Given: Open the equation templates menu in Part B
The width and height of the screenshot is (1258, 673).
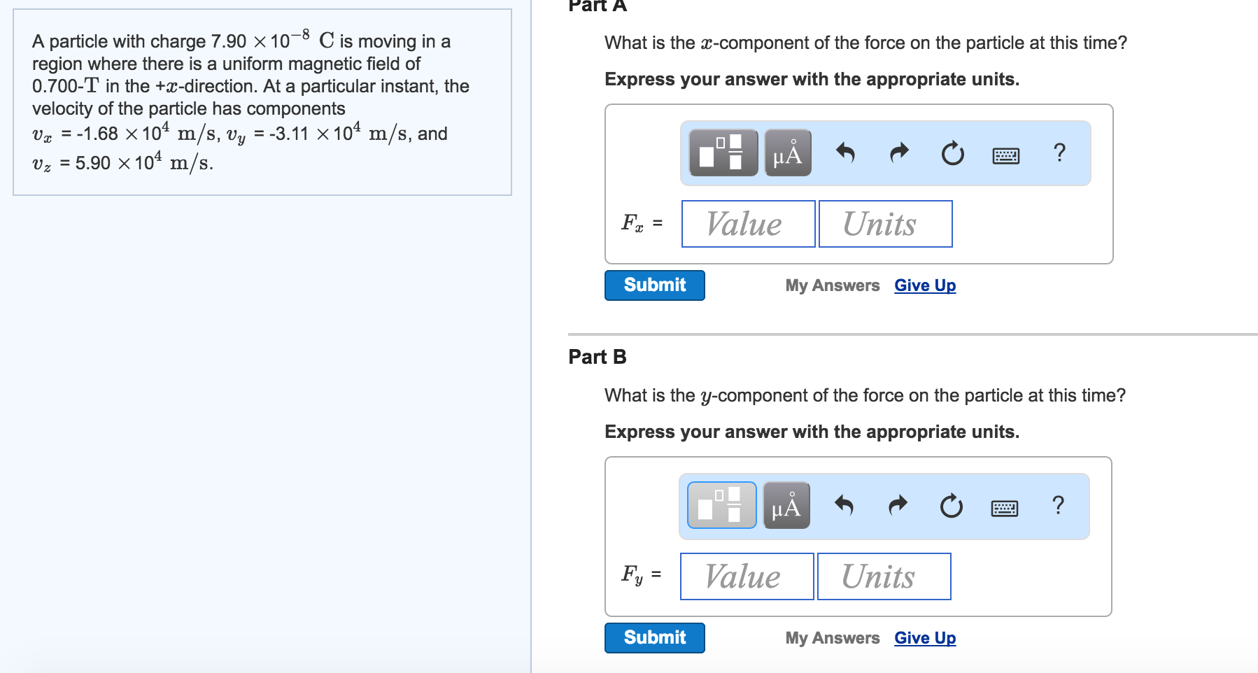Looking at the screenshot, I should tap(721, 506).
